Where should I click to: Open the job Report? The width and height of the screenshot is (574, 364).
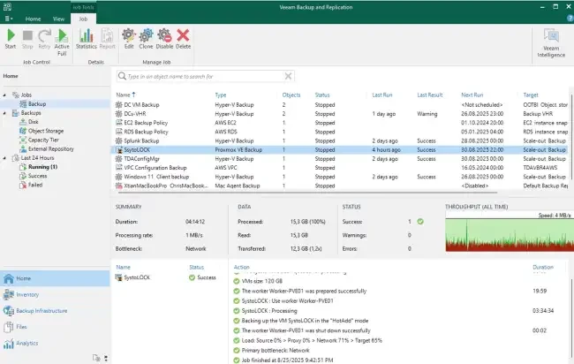coord(107,39)
